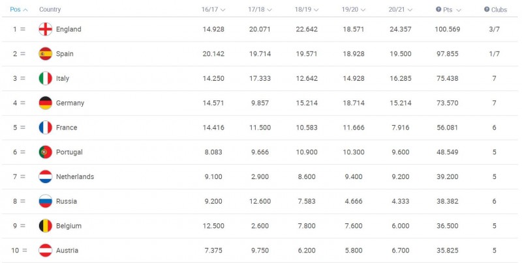Viewport: 522px width, 263px height.
Task: Open the England country link
Action: click(69, 29)
